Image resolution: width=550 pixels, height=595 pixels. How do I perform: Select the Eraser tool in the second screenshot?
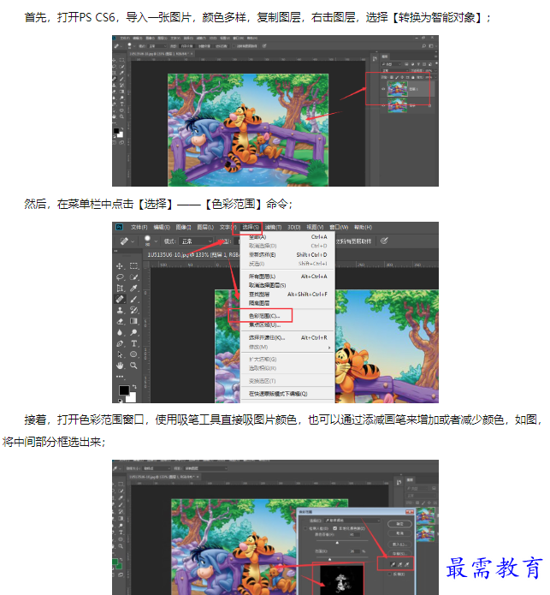point(120,321)
